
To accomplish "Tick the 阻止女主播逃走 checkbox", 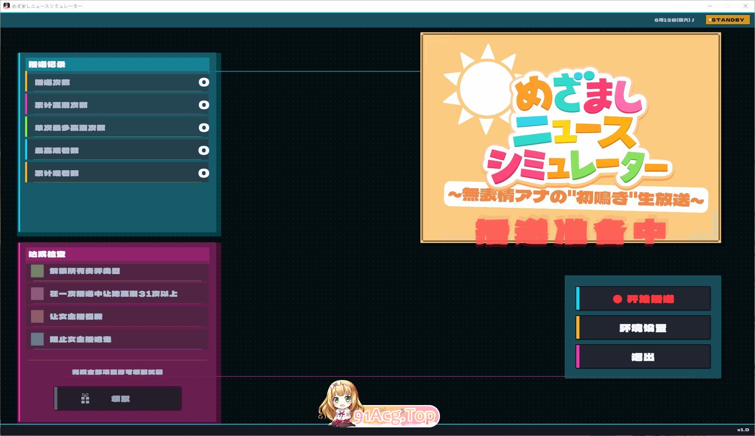I will (x=37, y=339).
